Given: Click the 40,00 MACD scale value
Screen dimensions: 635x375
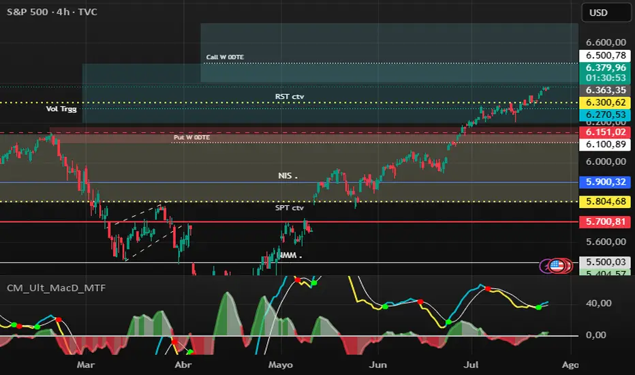Looking at the screenshot, I should tap(599, 303).
